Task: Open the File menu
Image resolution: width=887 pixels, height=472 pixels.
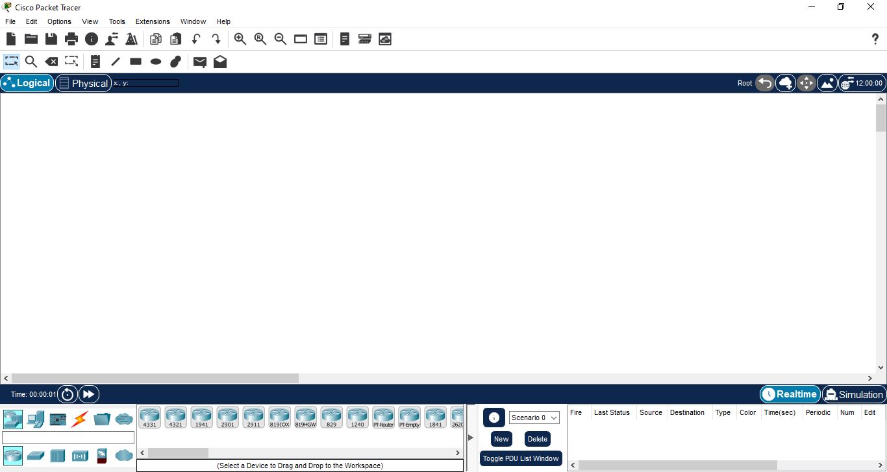Action: click(x=10, y=21)
